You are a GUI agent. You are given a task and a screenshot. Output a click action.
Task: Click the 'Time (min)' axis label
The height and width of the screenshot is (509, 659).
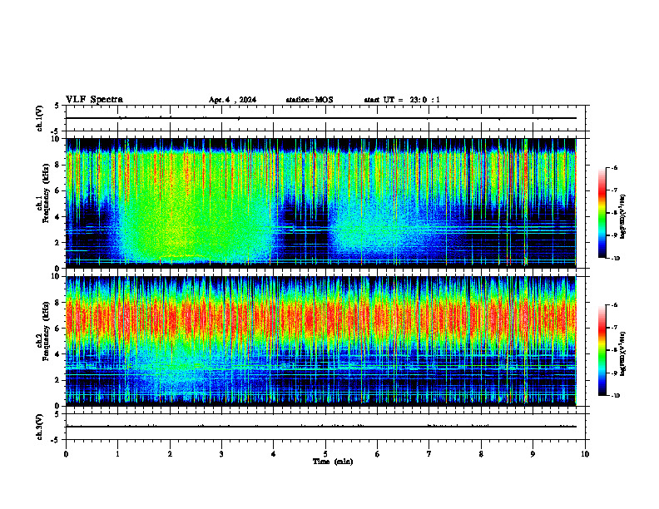333,462
